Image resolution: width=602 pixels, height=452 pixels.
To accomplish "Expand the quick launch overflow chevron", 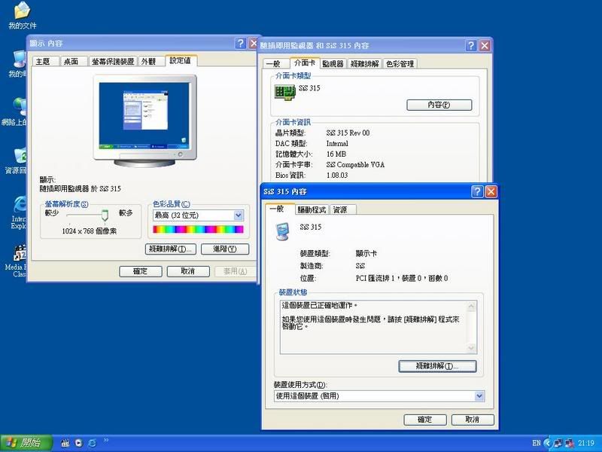I will pyautogui.click(x=107, y=439).
